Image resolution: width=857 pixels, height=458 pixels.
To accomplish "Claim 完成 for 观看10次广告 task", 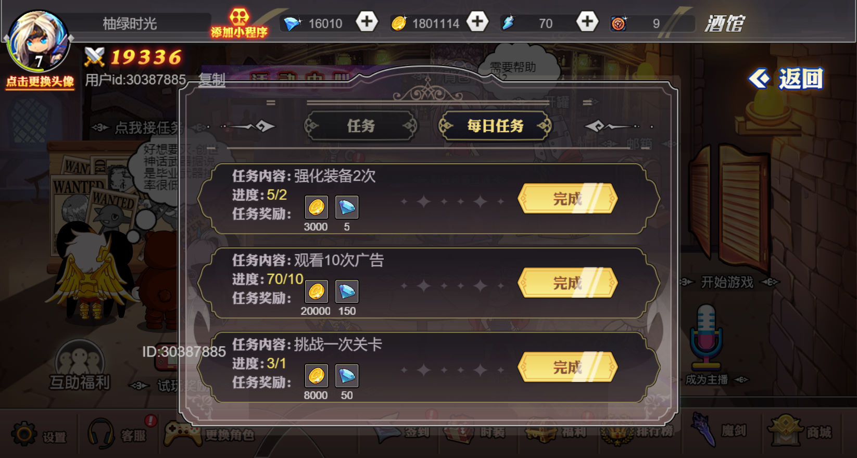I will click(568, 283).
